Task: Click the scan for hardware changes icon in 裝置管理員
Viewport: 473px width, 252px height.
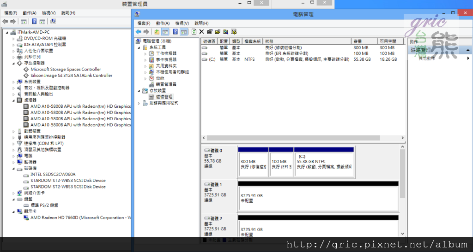Action: click(53, 21)
